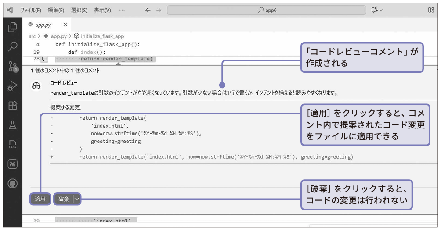Viewport: 441px width, 231px height.
Task: Open the 表示(V) menu
Action: [x=102, y=10]
